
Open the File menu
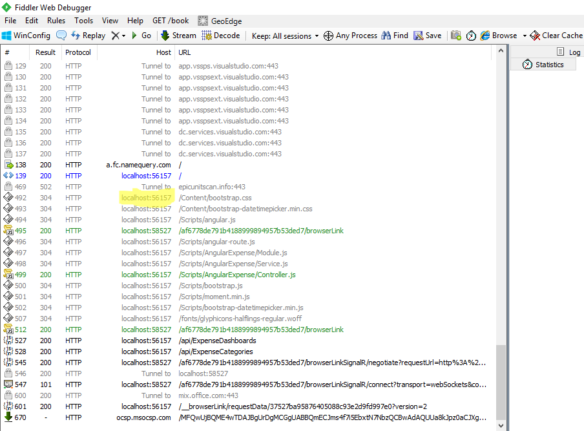pos(10,21)
